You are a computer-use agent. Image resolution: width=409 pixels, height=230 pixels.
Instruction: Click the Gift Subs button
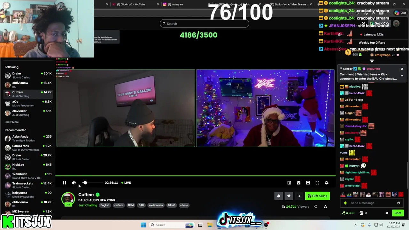pos(317,196)
